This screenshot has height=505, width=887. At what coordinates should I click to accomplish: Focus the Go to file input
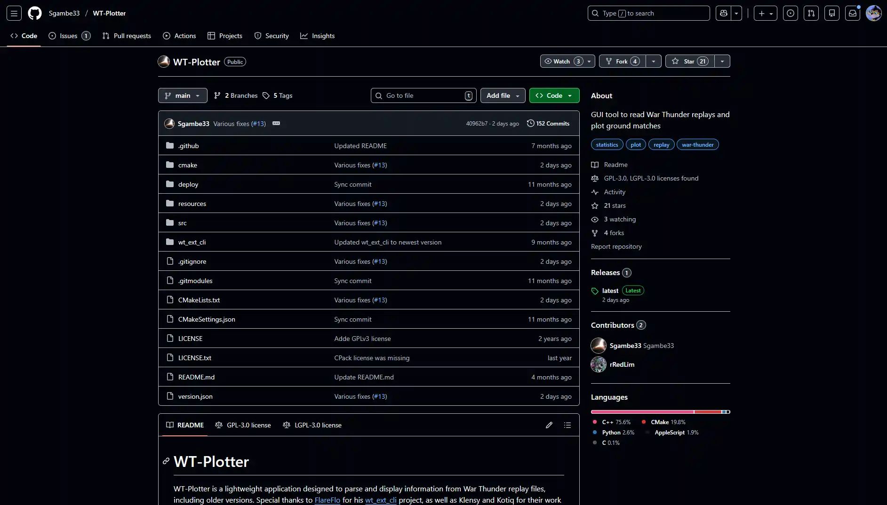coord(424,95)
